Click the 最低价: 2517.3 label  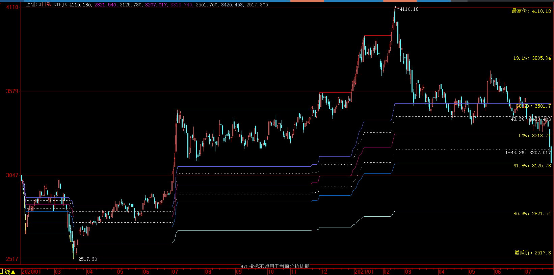pyautogui.click(x=533, y=253)
